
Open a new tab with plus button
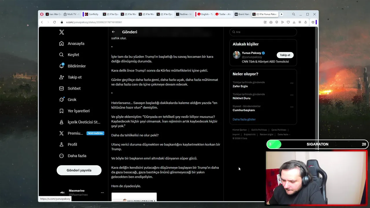(281, 14)
